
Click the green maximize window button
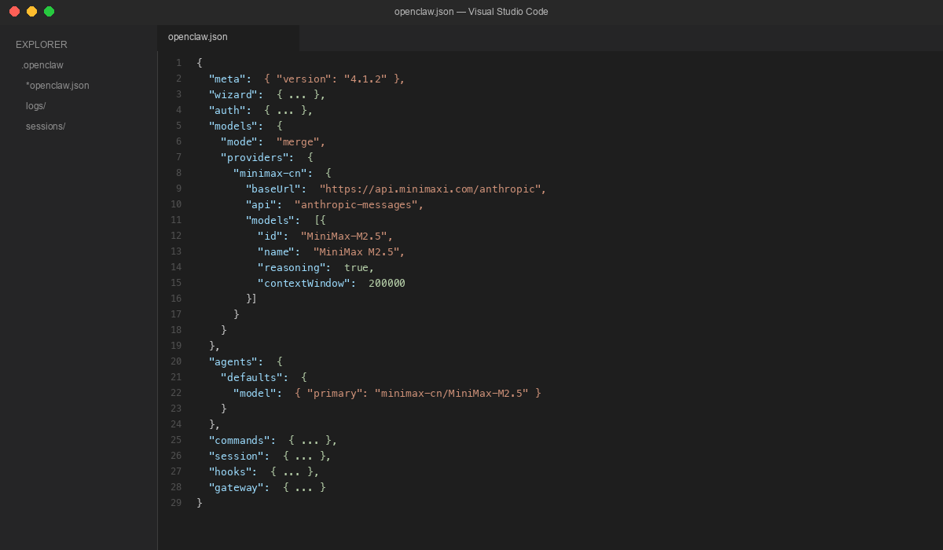coord(49,12)
